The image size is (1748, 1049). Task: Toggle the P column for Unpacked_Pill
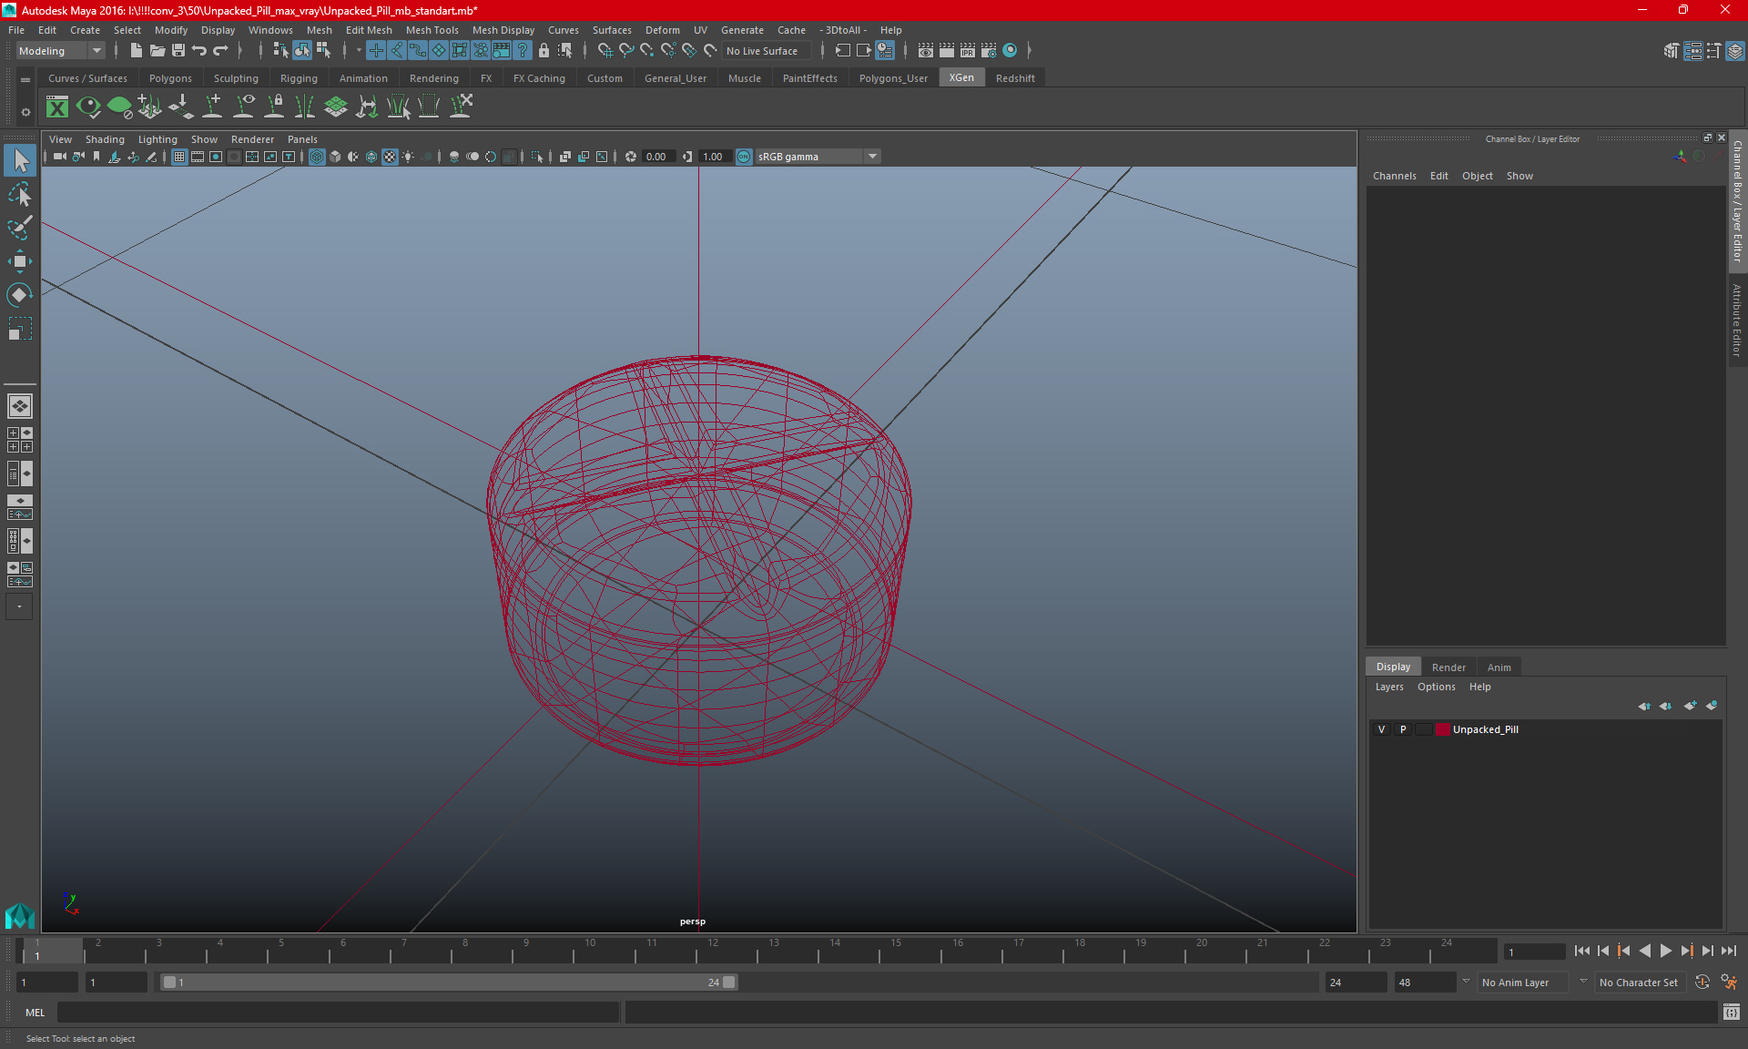[1402, 729]
